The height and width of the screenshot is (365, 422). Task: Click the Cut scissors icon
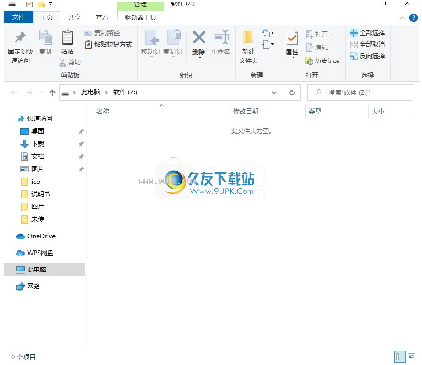pos(62,62)
